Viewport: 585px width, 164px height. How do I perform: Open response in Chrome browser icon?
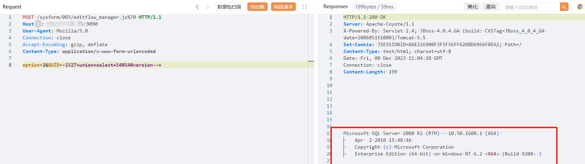580,7
